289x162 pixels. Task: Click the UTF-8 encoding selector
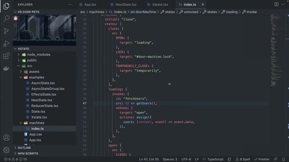pos(186,159)
